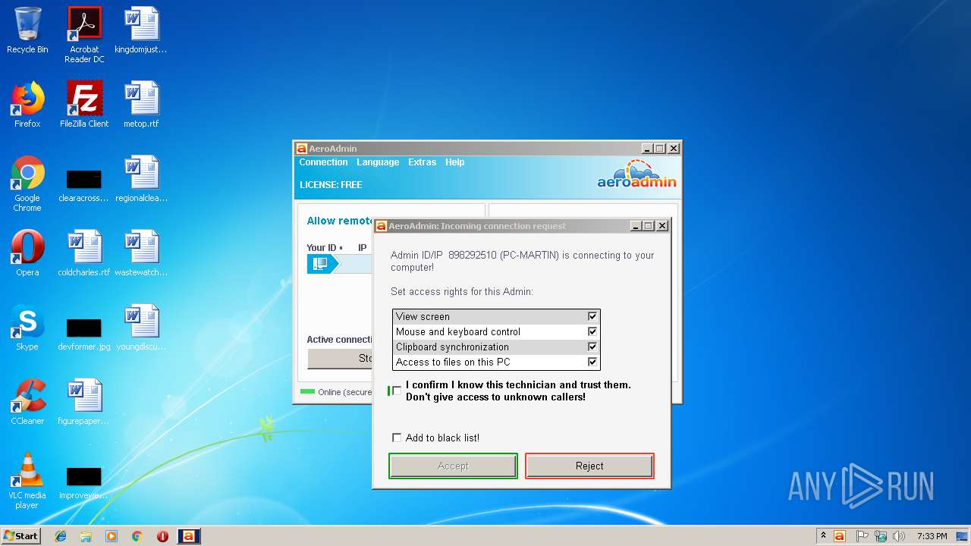
Task: Open Windows Explorer folder in taskbar
Action: 86,536
